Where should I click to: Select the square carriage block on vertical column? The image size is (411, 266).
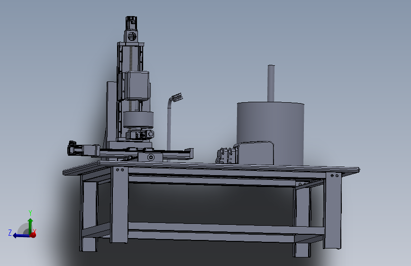click(x=137, y=86)
